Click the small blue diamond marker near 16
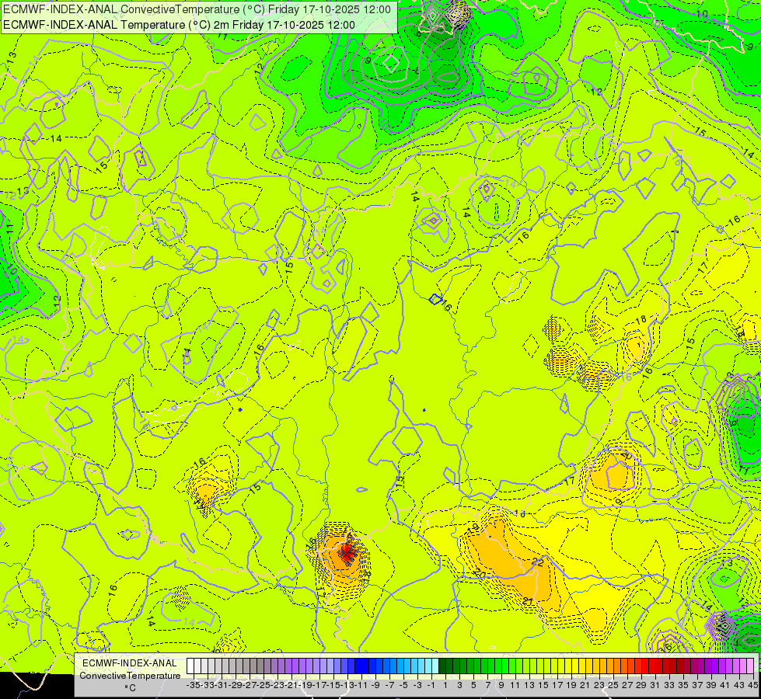The image size is (761, 699). [435, 299]
